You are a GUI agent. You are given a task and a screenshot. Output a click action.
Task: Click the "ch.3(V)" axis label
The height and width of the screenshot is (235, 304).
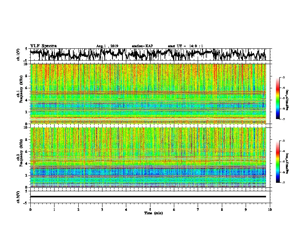click(x=18, y=197)
